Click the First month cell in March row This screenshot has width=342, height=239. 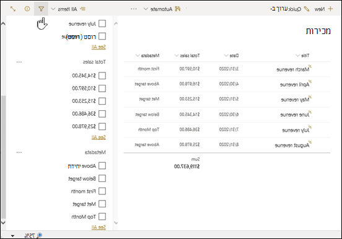(149, 69)
